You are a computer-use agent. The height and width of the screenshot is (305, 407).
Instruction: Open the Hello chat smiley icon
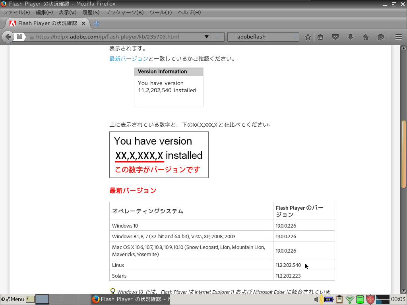pyautogui.click(x=380, y=37)
